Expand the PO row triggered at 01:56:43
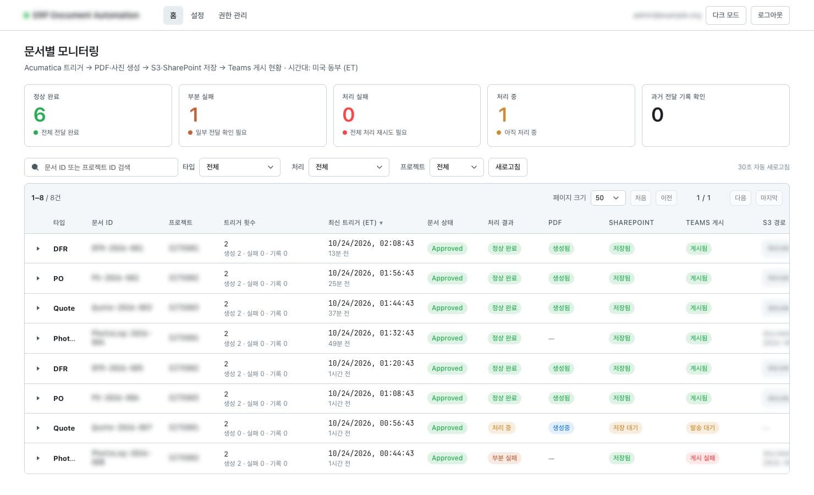Viewport: 814px width, 495px height. pos(38,278)
